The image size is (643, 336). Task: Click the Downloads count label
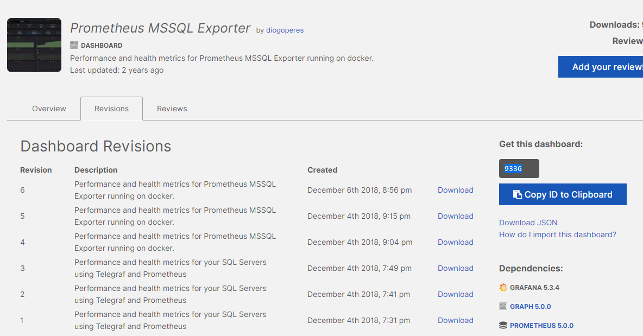click(616, 24)
